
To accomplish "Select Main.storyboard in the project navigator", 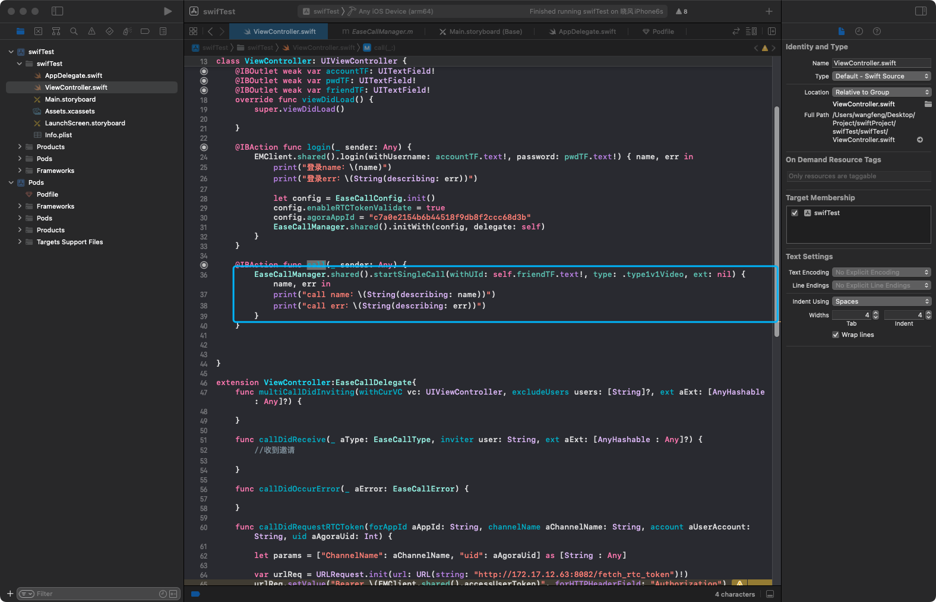I will pyautogui.click(x=70, y=99).
